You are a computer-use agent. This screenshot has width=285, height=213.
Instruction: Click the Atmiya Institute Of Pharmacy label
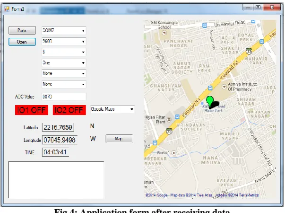pyautogui.click(x=242, y=87)
